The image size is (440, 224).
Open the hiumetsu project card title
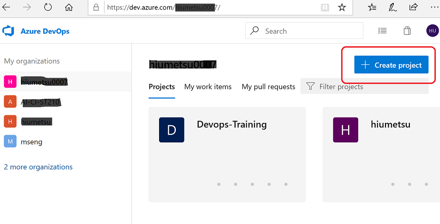click(391, 124)
